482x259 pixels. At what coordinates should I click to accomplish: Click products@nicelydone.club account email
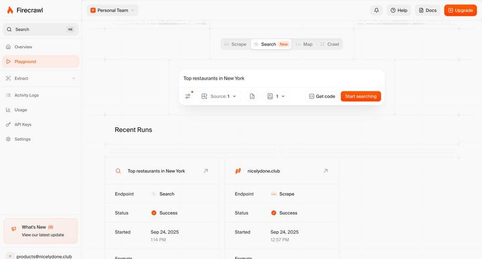pyautogui.click(x=44, y=256)
